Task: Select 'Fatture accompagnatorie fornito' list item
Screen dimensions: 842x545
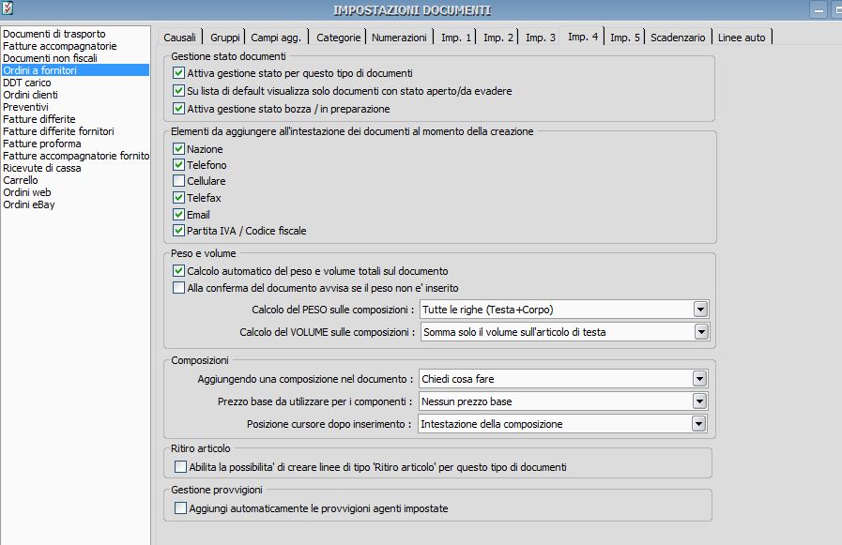Action: tap(75, 156)
